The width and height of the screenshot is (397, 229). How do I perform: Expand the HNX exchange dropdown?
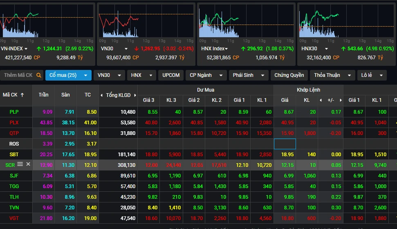[141, 75]
